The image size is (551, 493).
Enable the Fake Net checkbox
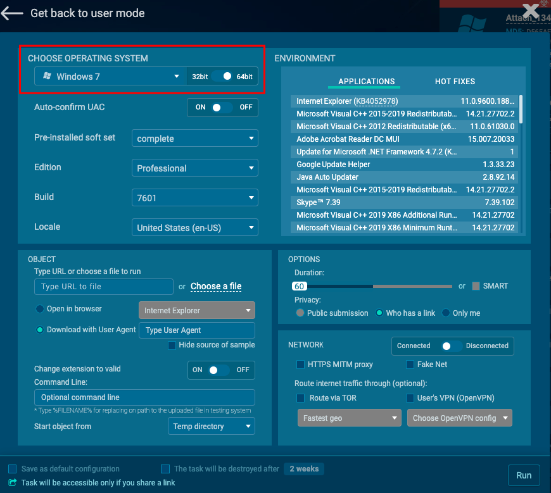[410, 365]
